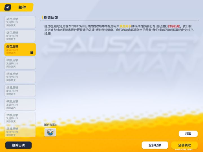The height and width of the screenshot is (152, 203).
Task: Click the yellow reported username in the message
Action: click(x=125, y=26)
